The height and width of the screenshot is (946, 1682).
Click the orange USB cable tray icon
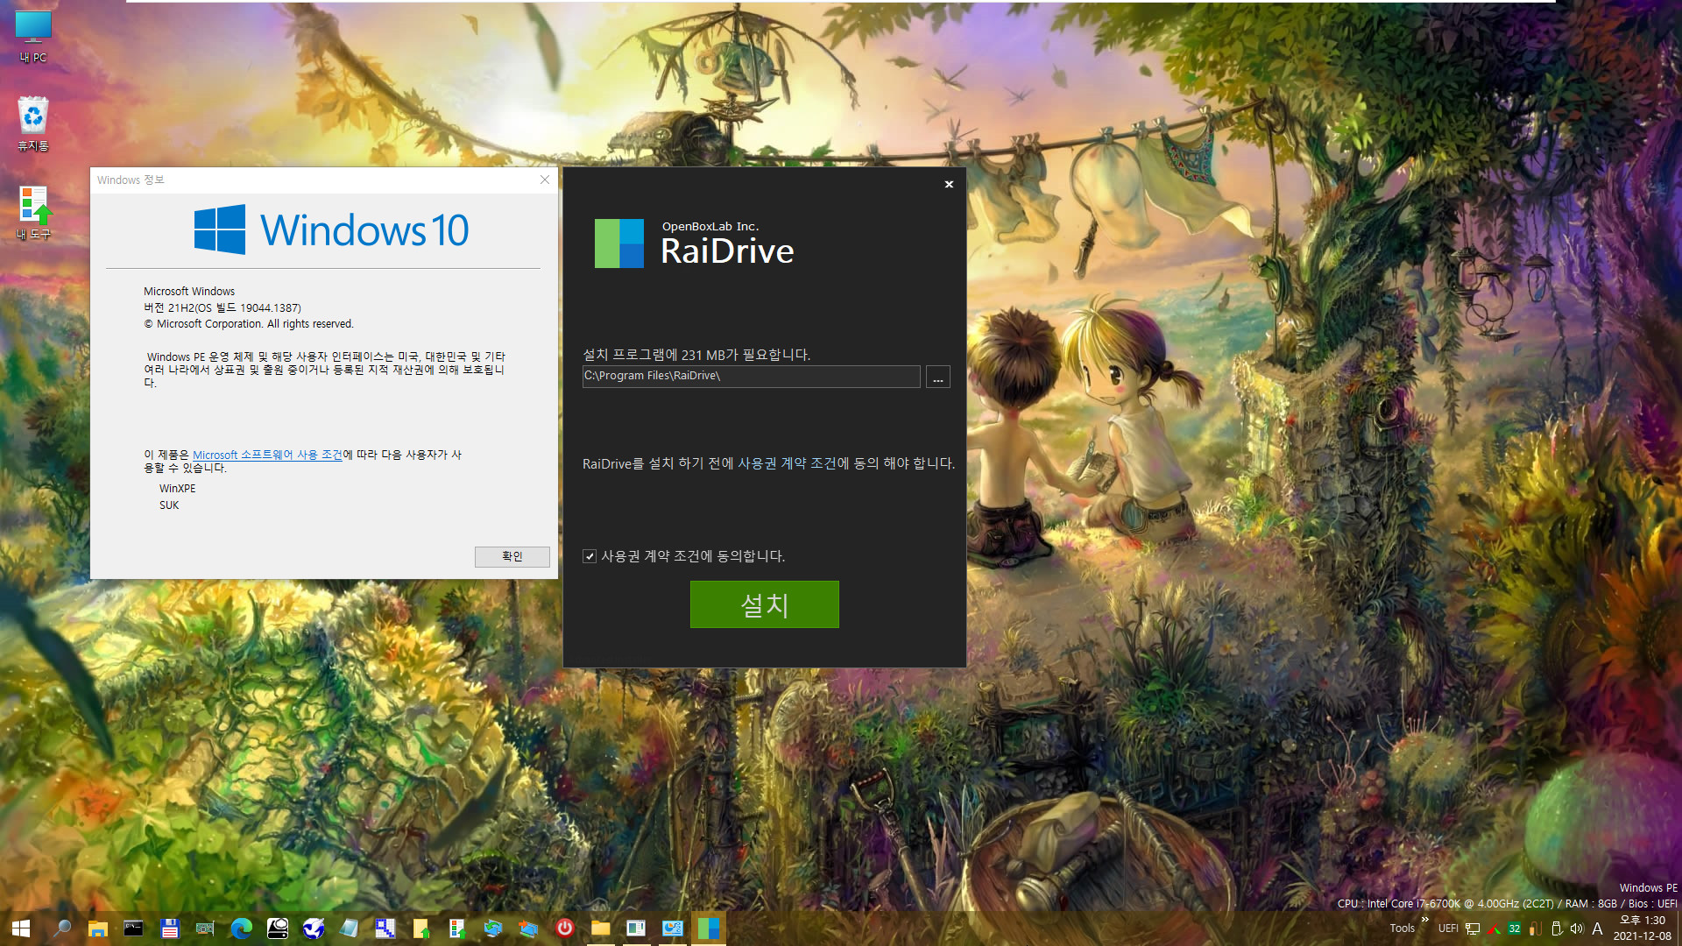click(1535, 928)
